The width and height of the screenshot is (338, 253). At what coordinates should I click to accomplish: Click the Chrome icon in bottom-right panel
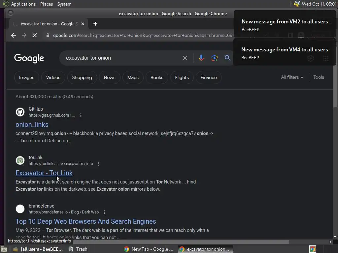point(313,249)
